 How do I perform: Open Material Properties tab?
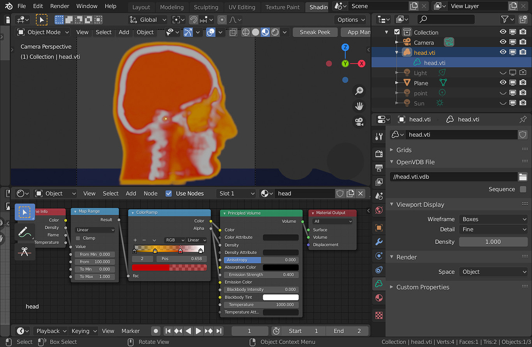point(379,298)
